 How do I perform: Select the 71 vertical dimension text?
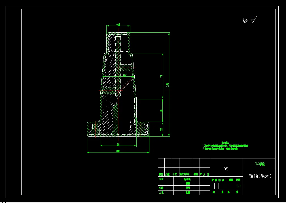161,76
